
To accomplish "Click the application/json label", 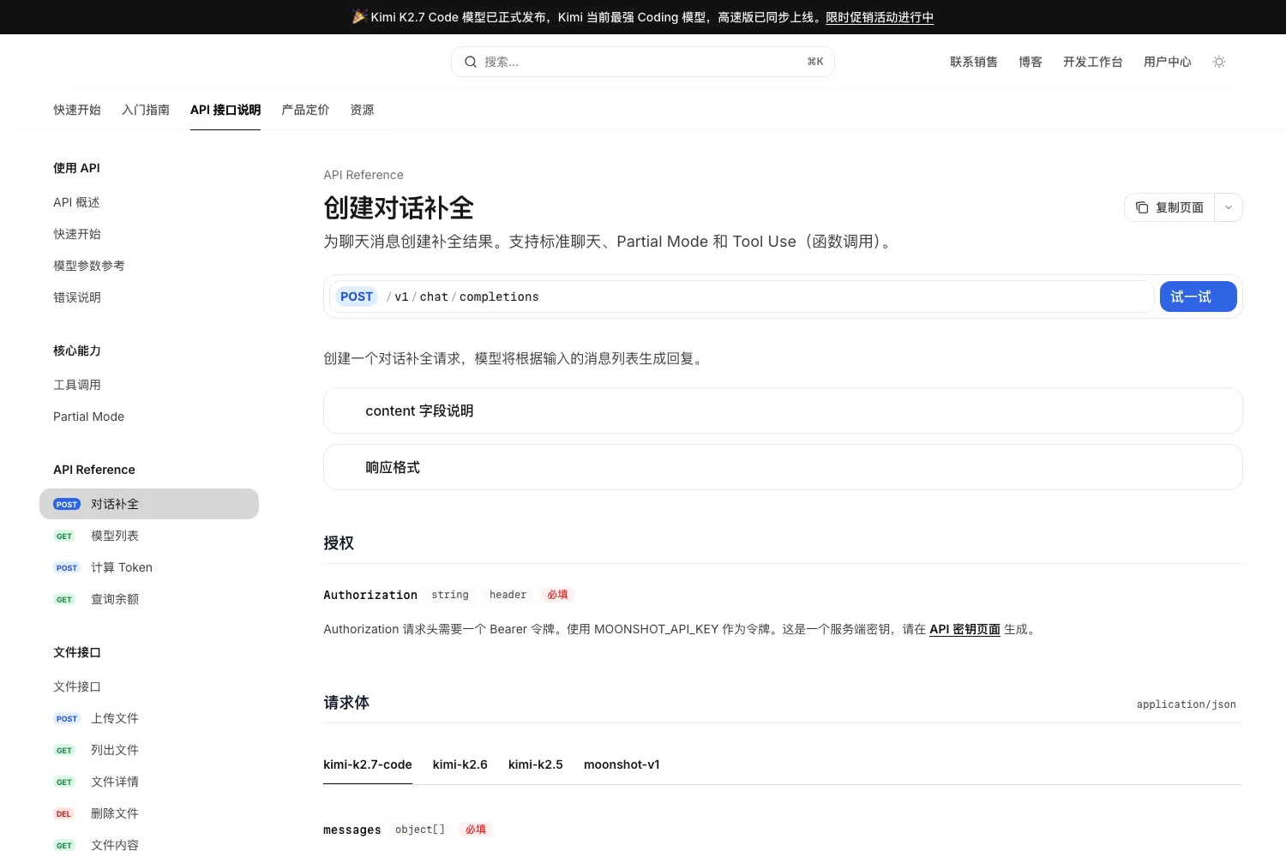I will (1187, 704).
